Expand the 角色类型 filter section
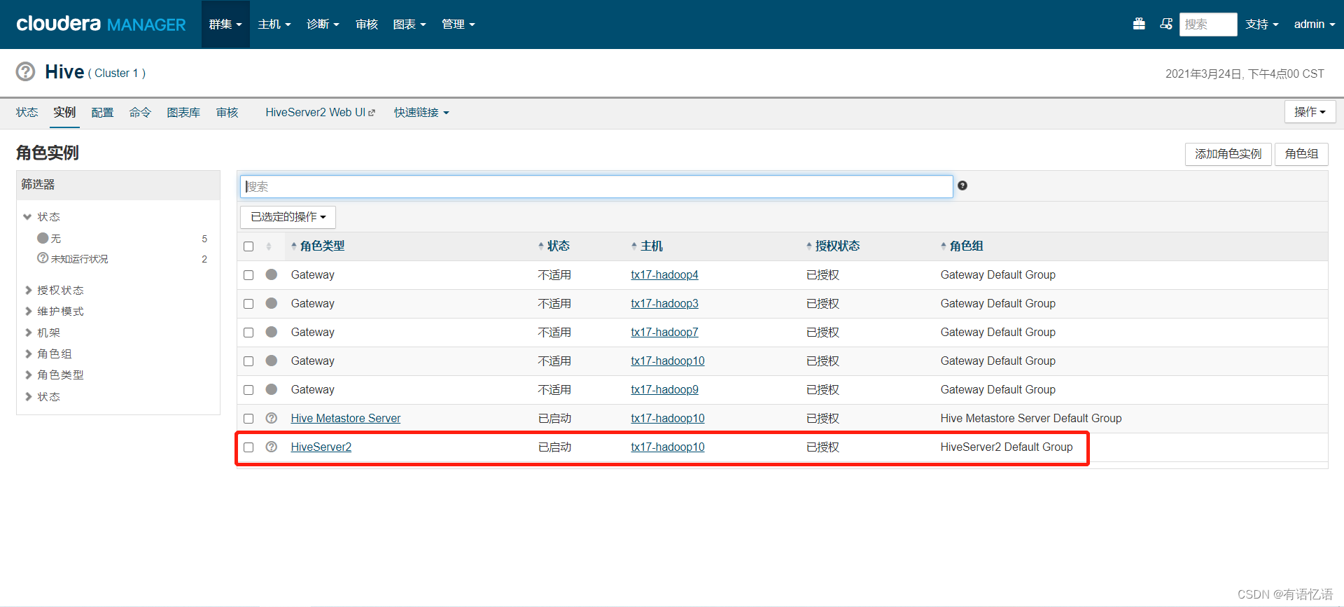 coord(55,375)
